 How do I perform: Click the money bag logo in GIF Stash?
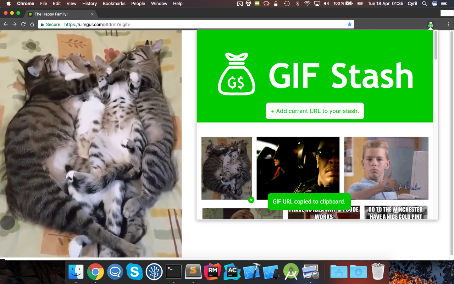[236, 74]
